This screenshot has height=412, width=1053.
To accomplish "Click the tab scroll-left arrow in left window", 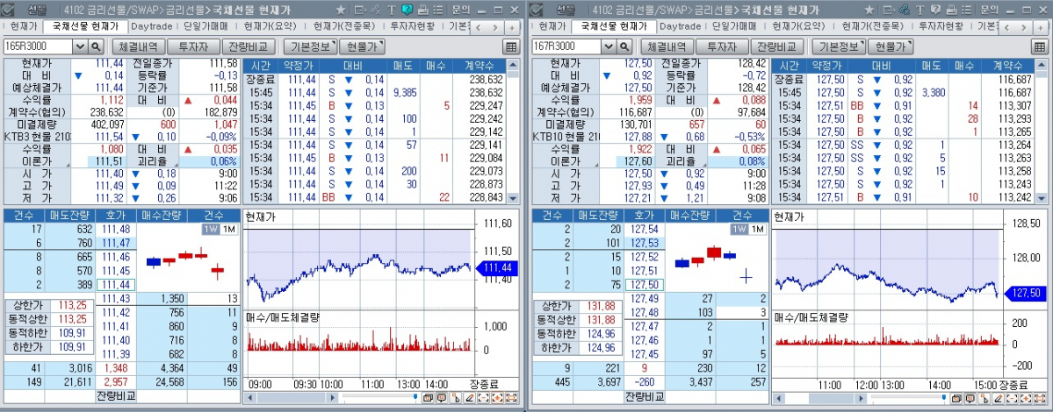I will pos(480,27).
